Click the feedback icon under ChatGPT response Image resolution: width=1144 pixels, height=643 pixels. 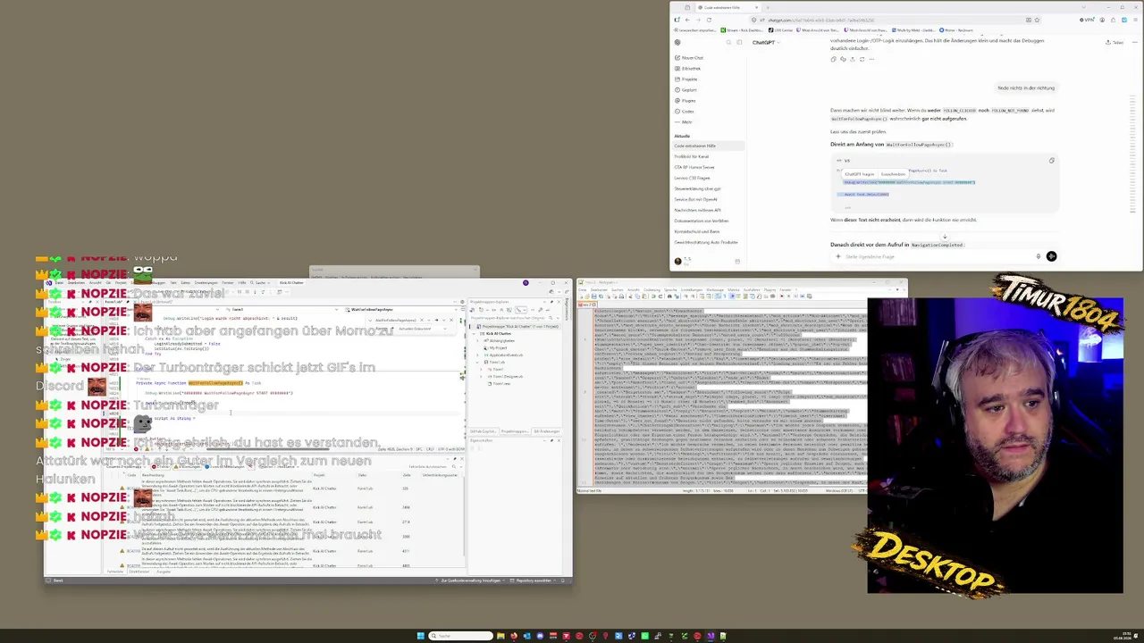843,59
